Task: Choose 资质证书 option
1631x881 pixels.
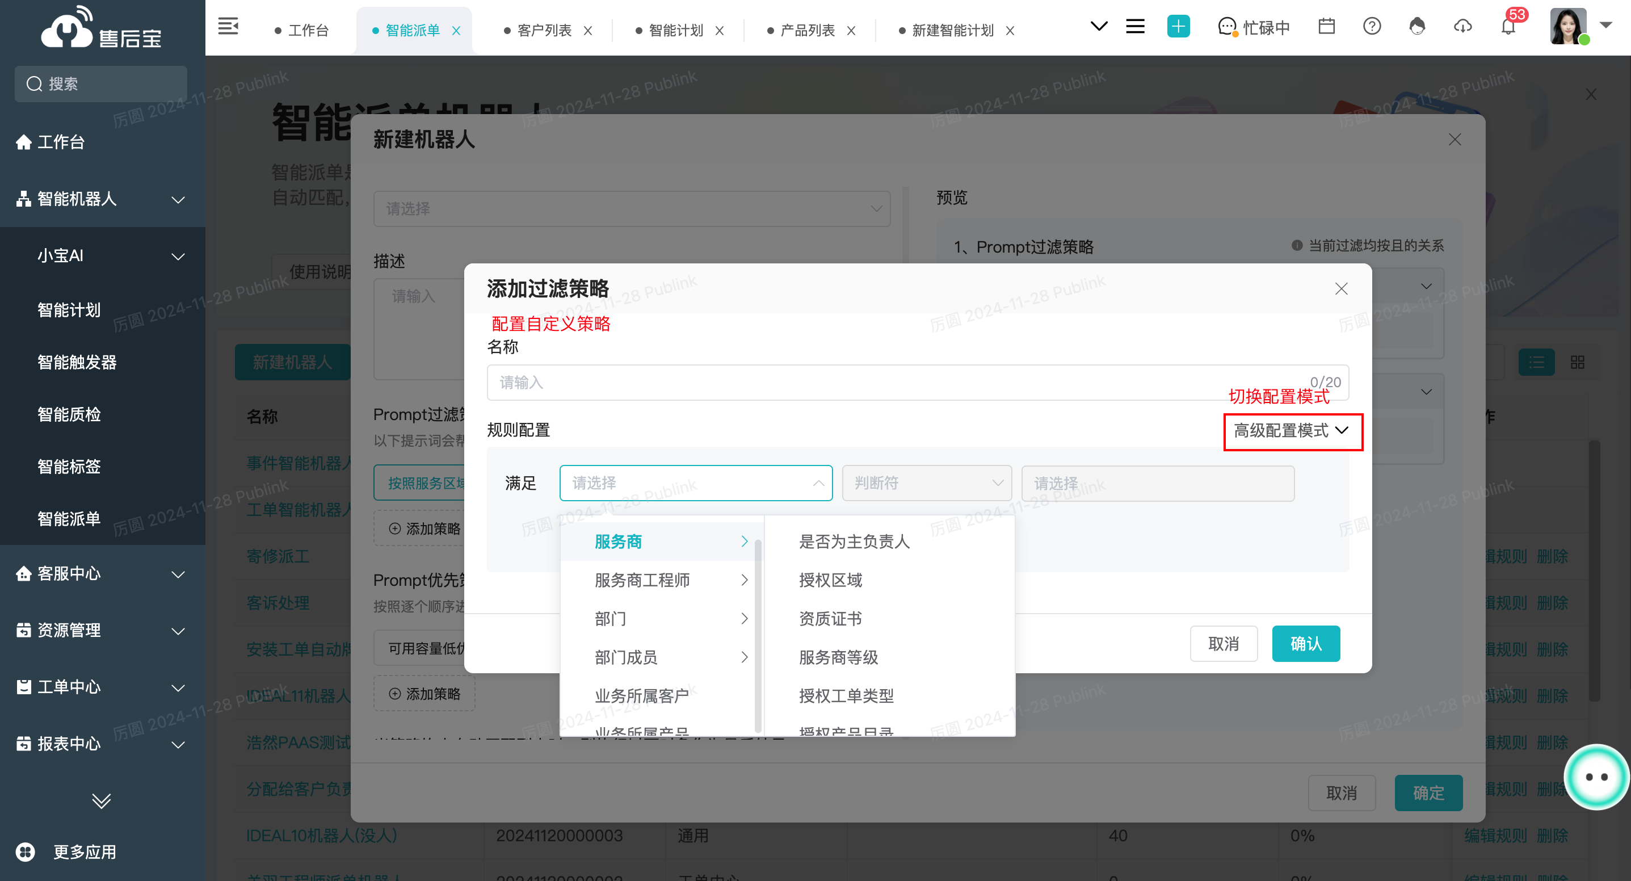Action: pyautogui.click(x=830, y=619)
